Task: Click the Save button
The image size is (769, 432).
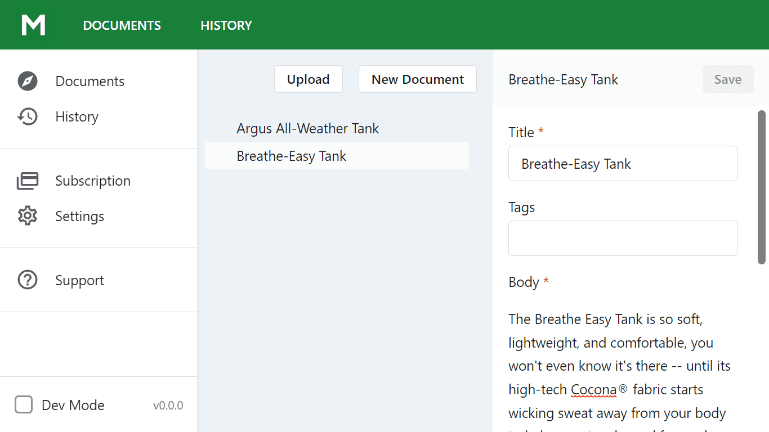Action: 727,79
